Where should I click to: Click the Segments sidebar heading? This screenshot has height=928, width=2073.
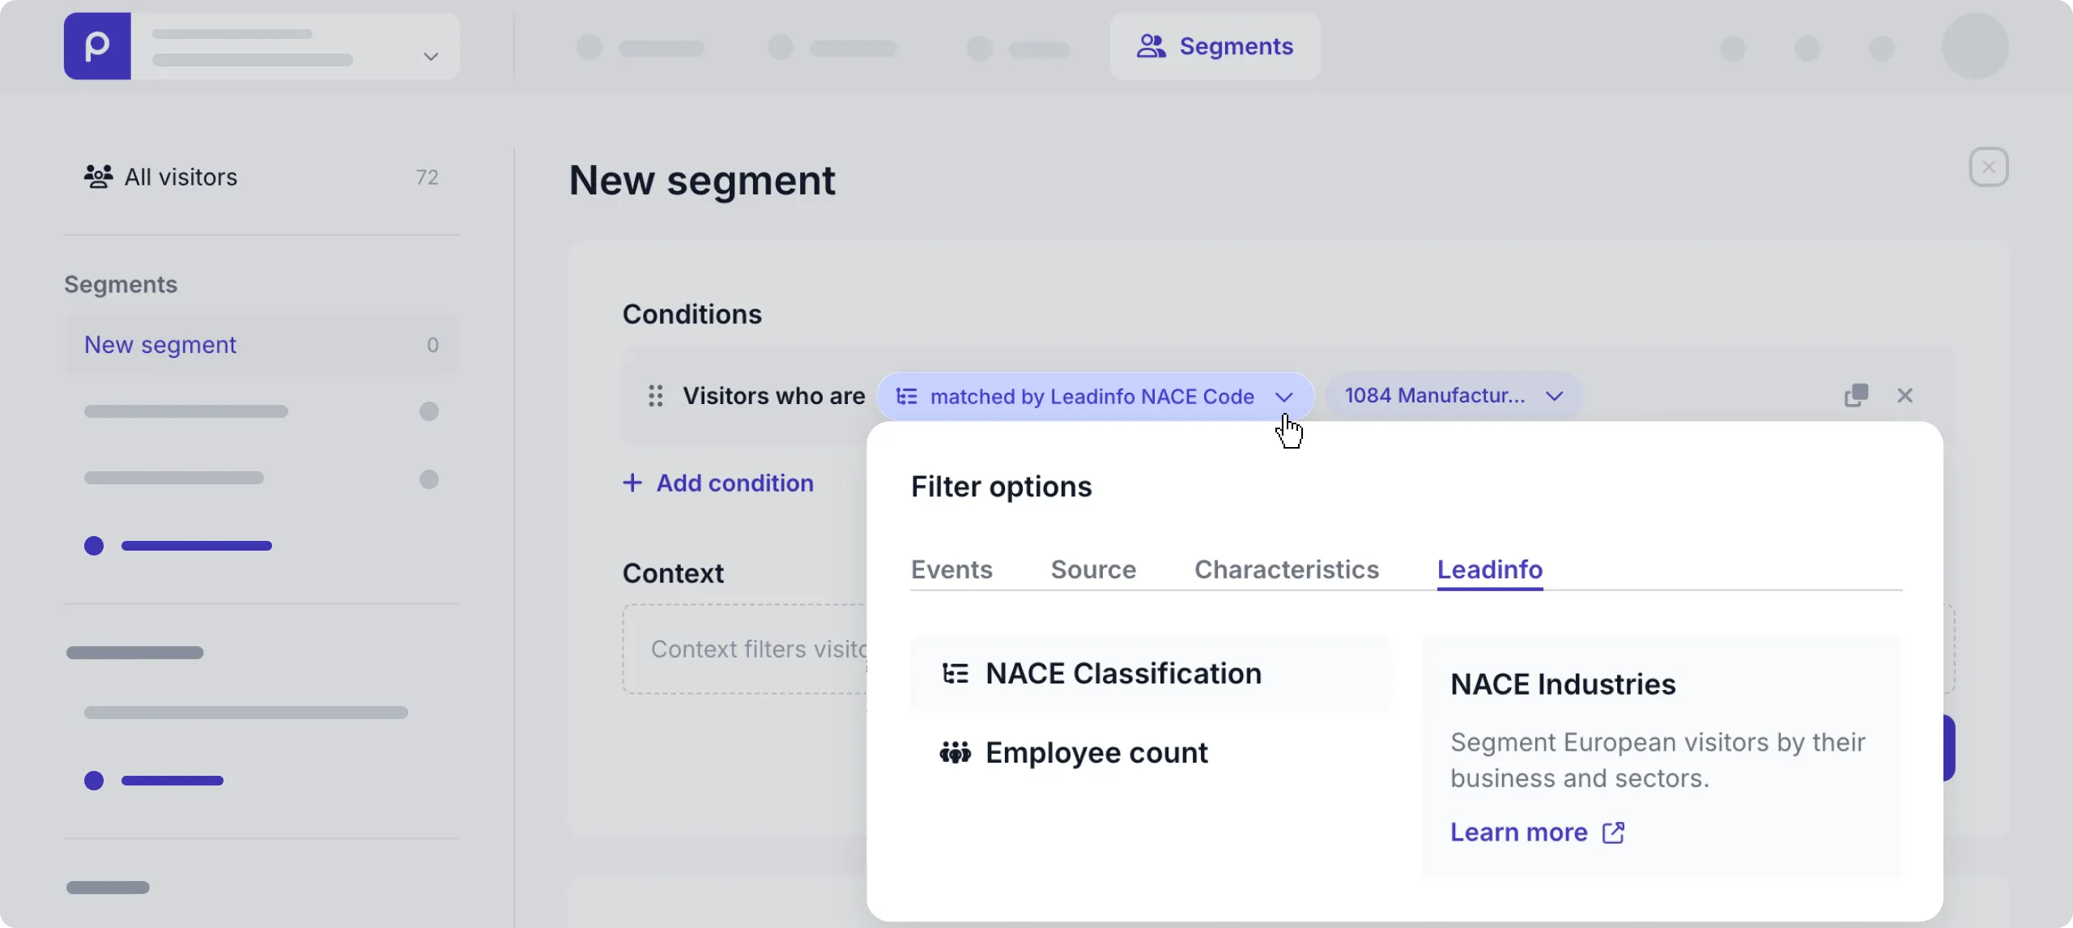[x=121, y=284]
